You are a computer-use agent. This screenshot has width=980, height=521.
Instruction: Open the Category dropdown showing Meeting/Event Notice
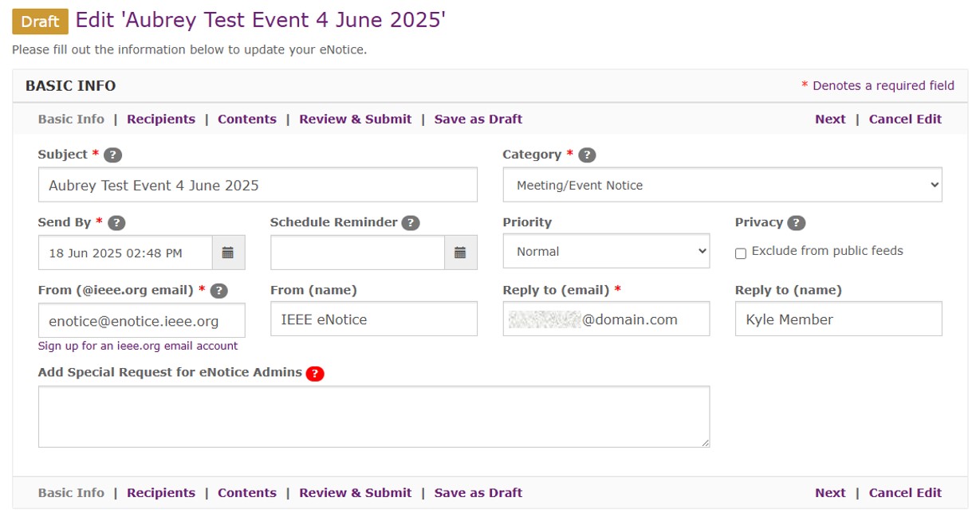pos(722,185)
